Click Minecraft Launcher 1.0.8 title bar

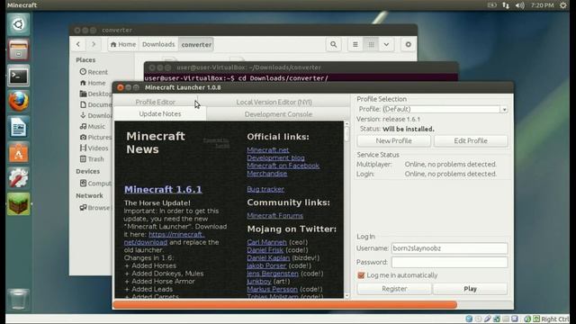coord(312,87)
